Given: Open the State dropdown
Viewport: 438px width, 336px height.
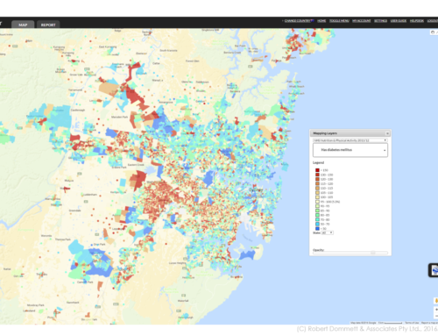Looking at the screenshot, I should (327, 232).
